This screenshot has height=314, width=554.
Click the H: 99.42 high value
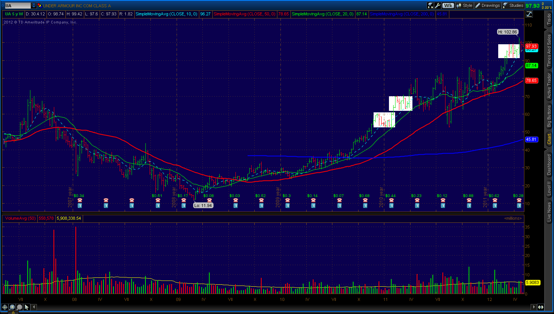pos(74,14)
